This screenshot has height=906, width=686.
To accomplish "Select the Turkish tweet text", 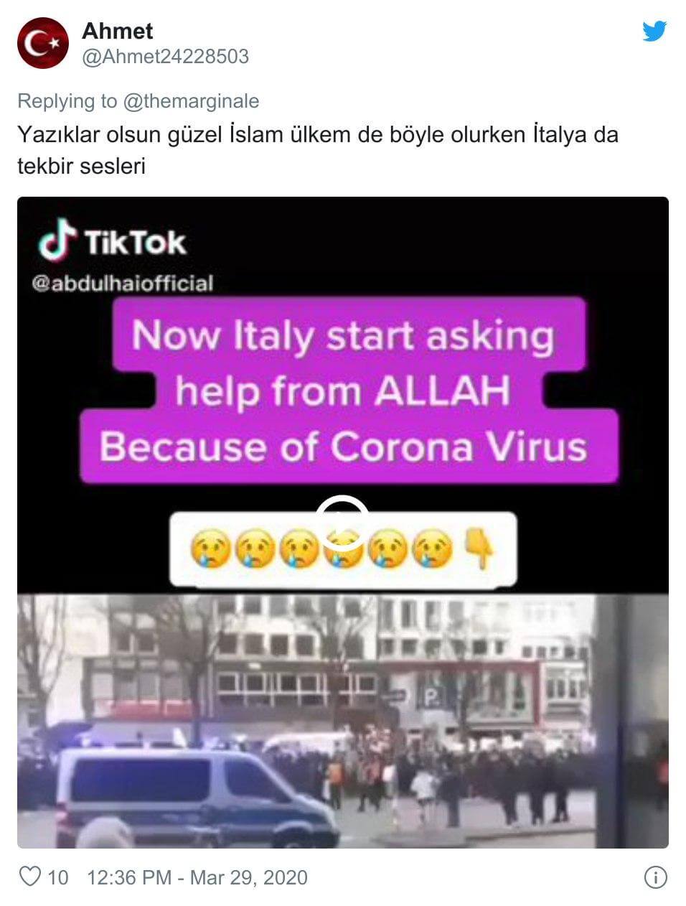I will 318,150.
